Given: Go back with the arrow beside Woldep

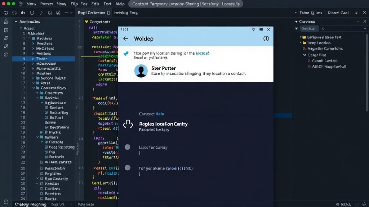Looking at the screenshot, I should pos(125,39).
